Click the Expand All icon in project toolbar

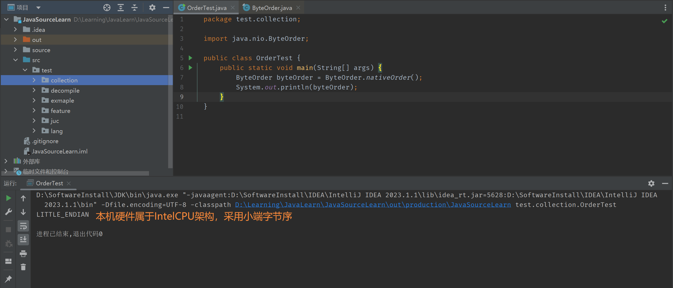pos(121,8)
